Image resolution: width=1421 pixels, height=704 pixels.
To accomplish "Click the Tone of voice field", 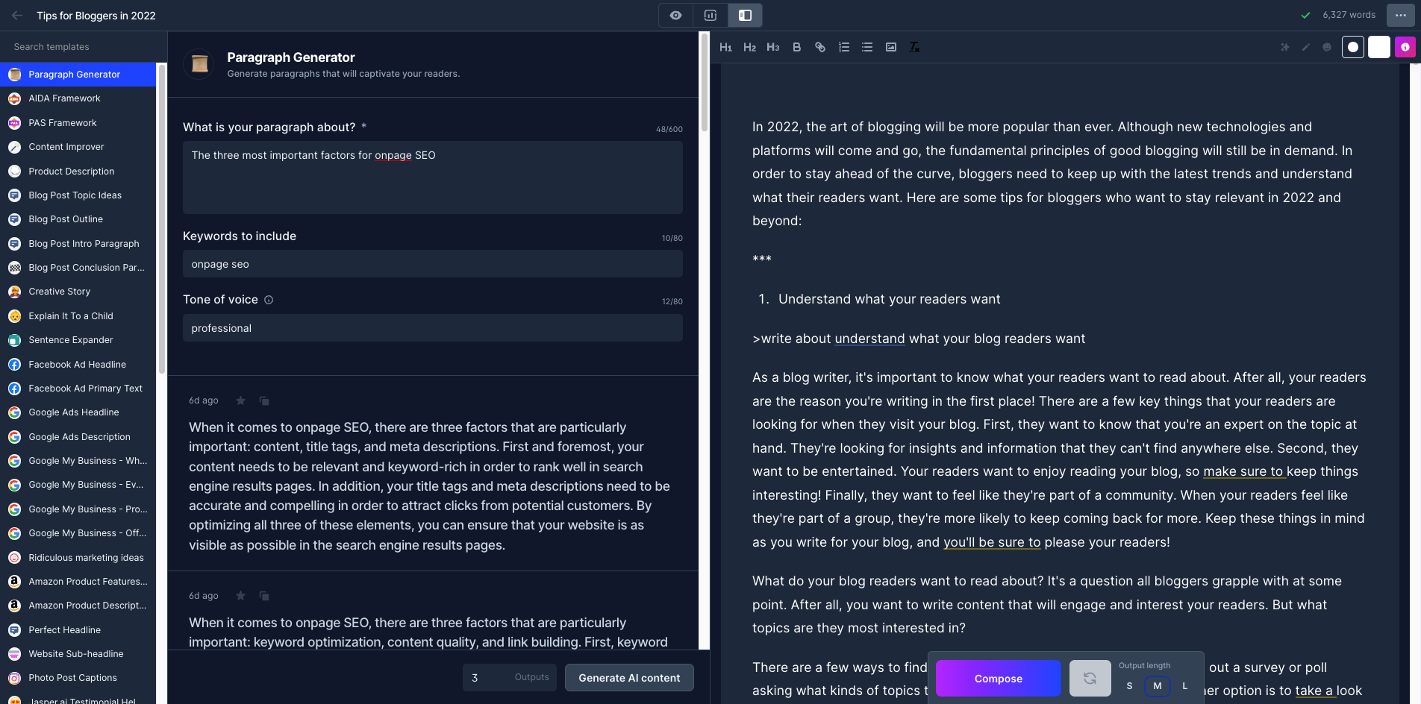I will 433,328.
